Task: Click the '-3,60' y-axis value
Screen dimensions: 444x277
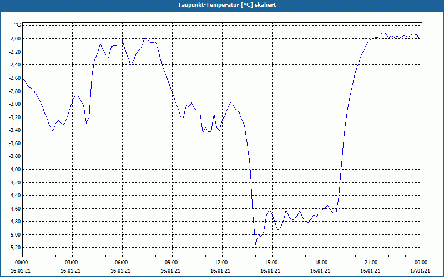Action: pos(15,143)
